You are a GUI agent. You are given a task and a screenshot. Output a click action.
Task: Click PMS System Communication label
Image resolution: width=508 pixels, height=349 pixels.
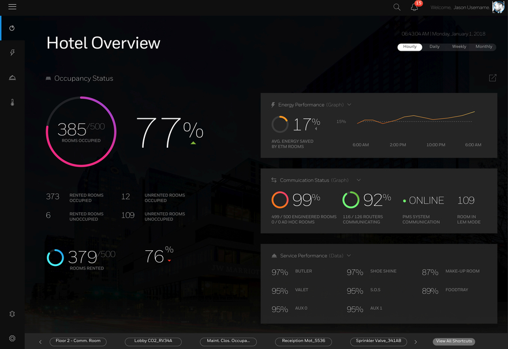421,219
